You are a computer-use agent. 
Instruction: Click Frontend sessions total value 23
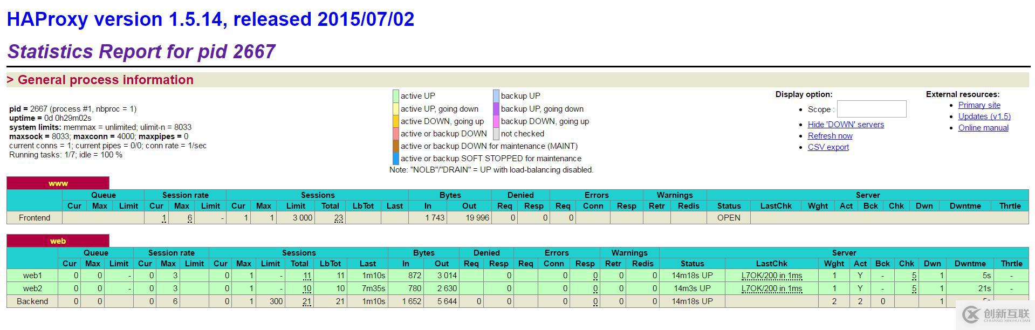coord(338,218)
